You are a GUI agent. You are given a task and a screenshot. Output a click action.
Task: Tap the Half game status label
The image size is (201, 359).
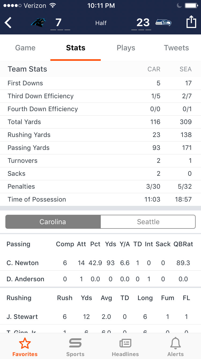click(x=101, y=23)
